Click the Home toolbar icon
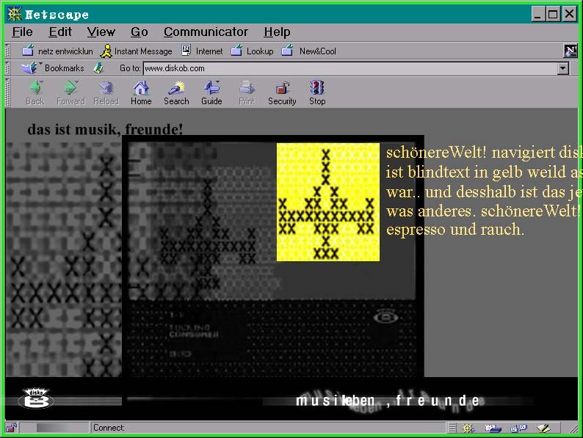The image size is (583, 438). [x=141, y=92]
